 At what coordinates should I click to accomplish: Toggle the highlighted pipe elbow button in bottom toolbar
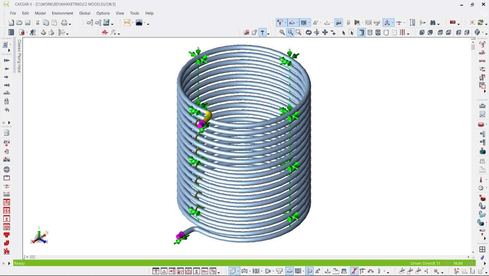point(233,271)
